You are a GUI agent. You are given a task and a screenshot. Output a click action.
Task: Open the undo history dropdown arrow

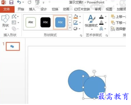pos(23,2)
